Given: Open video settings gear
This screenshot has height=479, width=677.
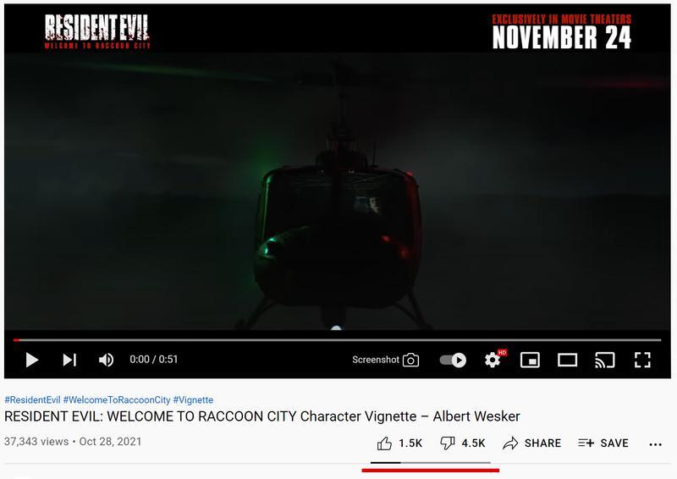Looking at the screenshot, I should 493,360.
